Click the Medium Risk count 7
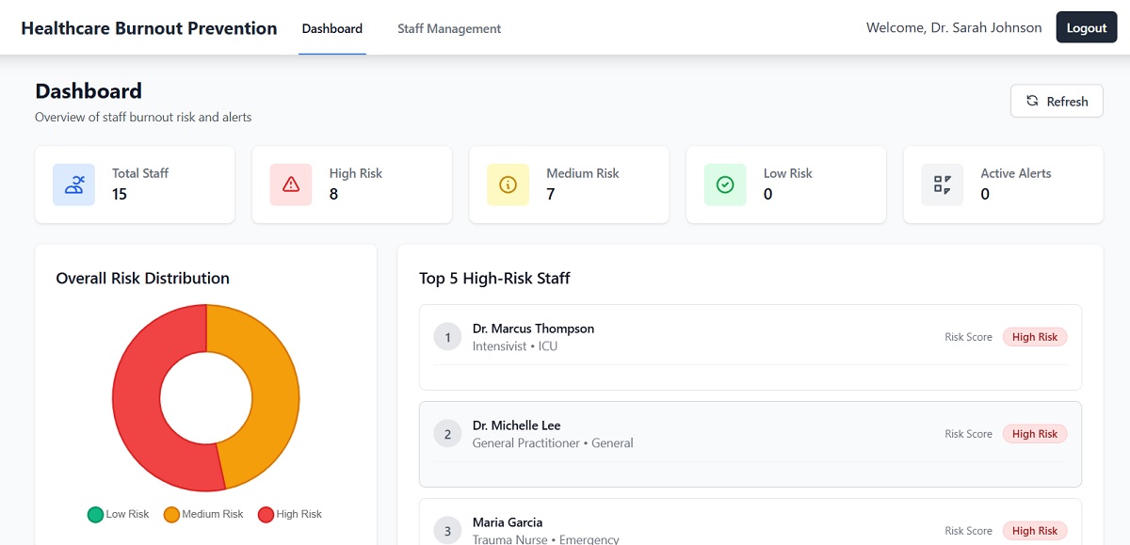The width and height of the screenshot is (1130, 545). click(551, 194)
